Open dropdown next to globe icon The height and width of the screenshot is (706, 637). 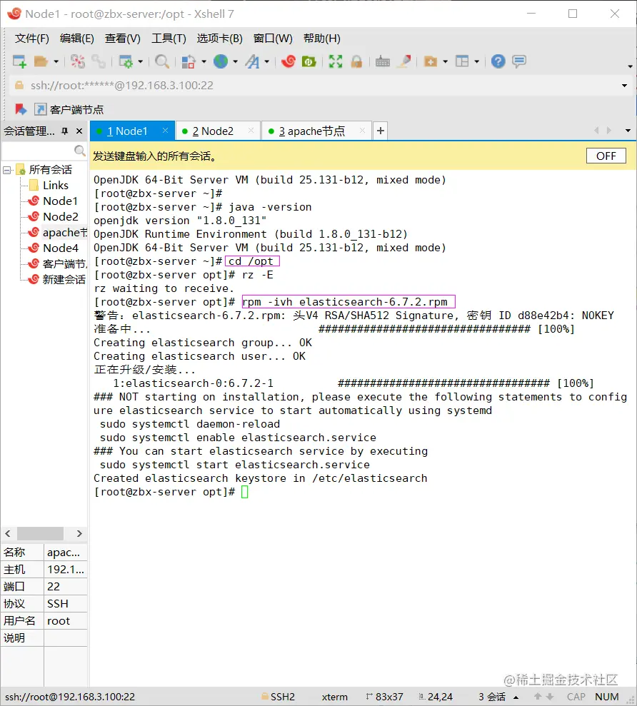click(235, 61)
